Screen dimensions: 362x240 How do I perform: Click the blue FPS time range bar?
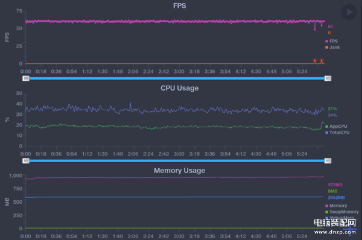[177, 78]
